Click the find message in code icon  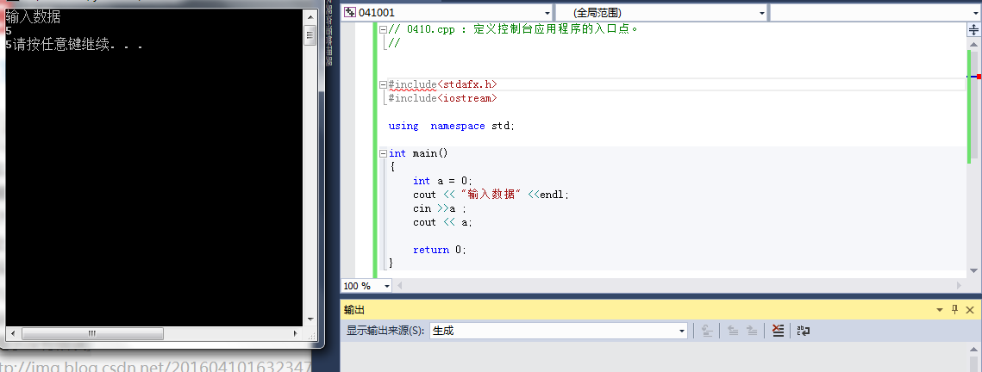tap(707, 331)
